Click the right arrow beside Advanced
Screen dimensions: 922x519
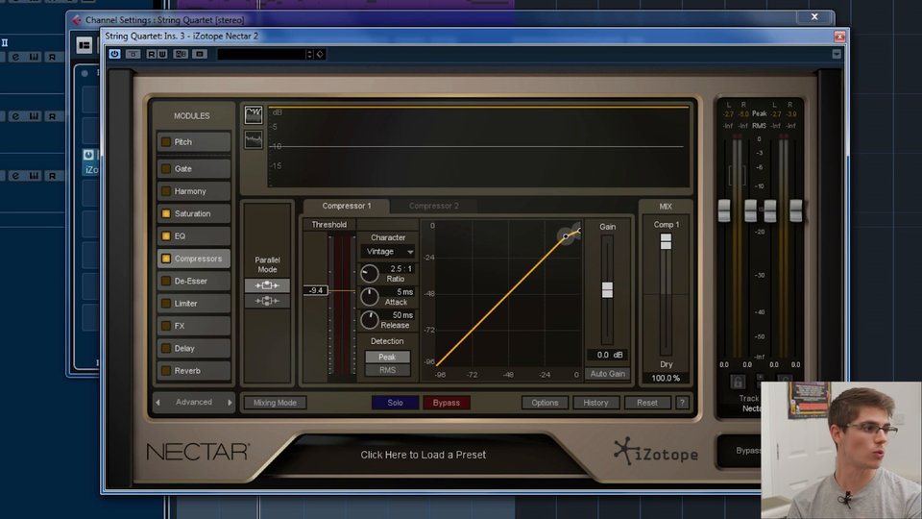pos(230,403)
